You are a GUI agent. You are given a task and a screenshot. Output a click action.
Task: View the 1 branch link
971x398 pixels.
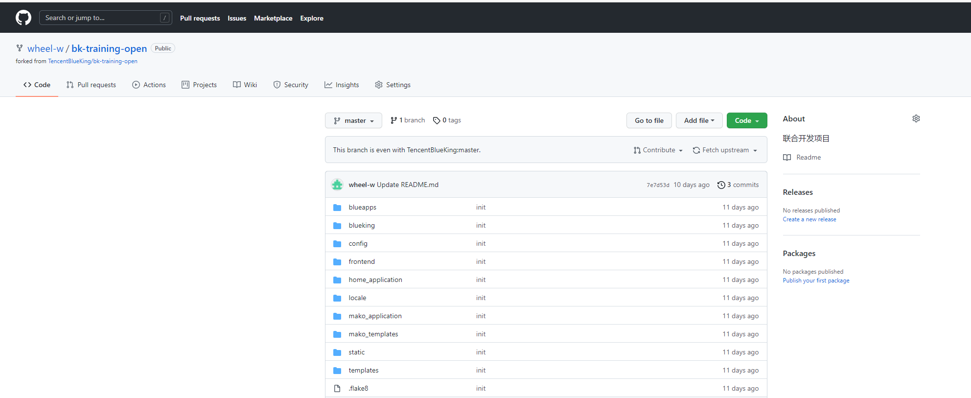click(408, 120)
